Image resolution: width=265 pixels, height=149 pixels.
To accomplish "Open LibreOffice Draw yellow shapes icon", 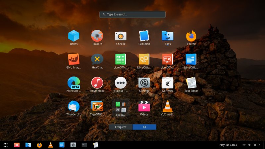I will click(144, 59).
